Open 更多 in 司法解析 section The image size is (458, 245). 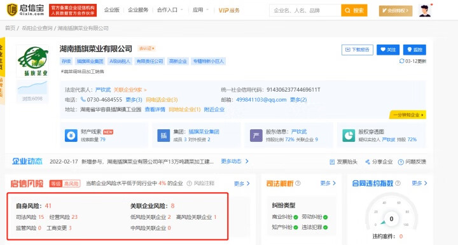point(328,183)
